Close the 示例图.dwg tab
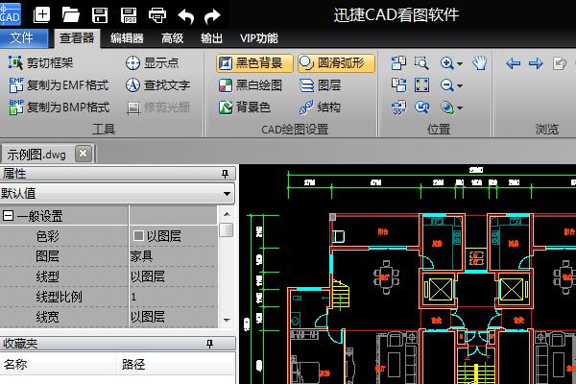 [x=84, y=154]
